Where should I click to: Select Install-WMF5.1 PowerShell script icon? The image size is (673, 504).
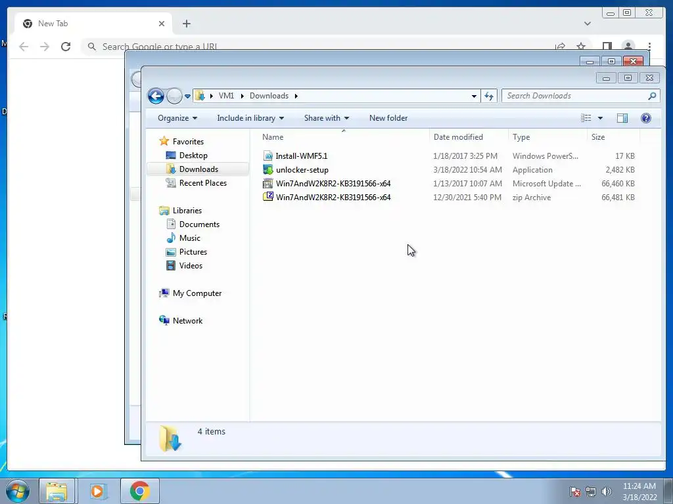click(x=268, y=156)
